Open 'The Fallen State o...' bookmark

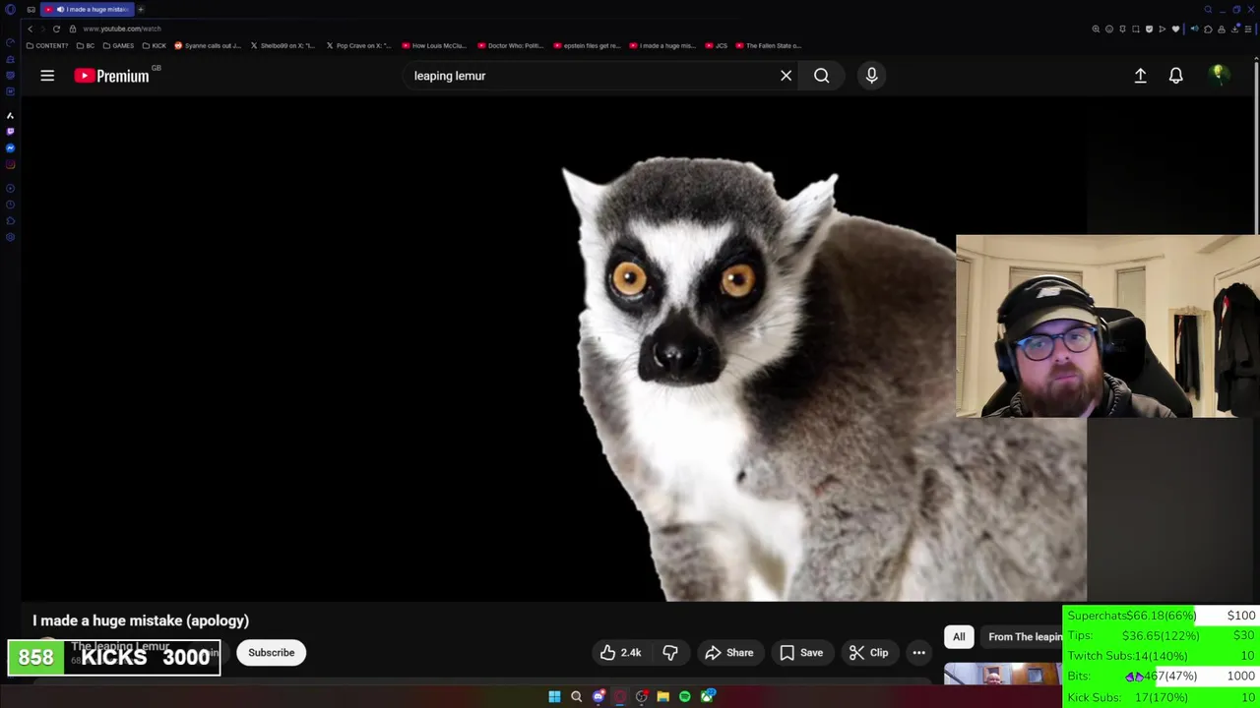click(768, 45)
